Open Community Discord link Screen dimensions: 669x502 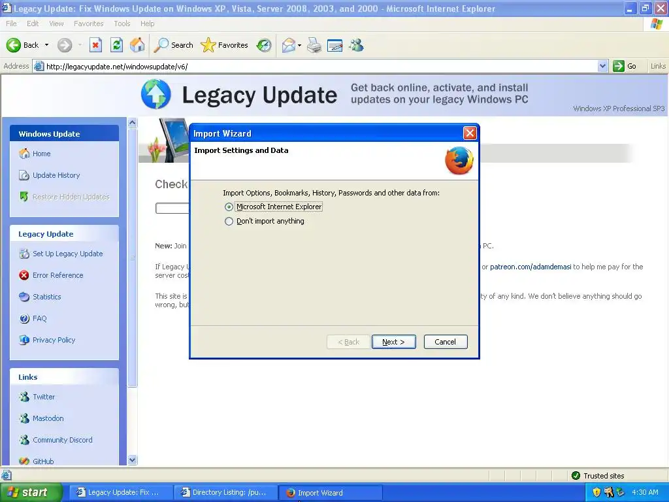[x=62, y=440]
